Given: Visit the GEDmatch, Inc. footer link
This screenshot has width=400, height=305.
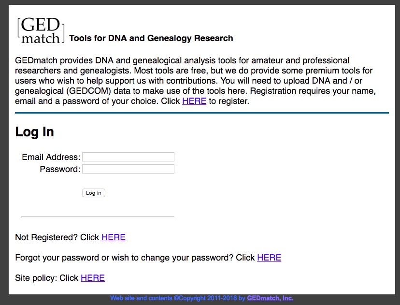Looking at the screenshot, I should pos(270,298).
